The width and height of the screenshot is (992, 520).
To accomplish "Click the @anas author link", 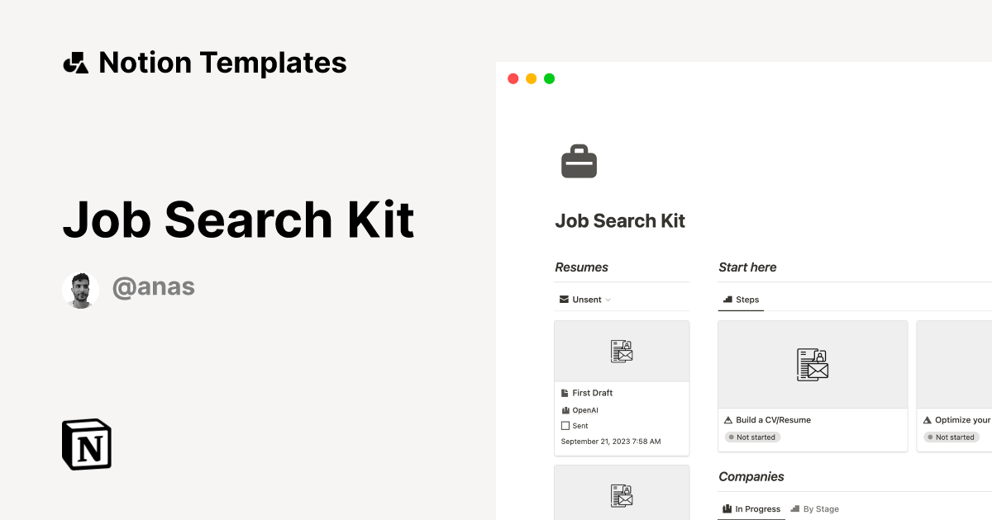I will 154,287.
